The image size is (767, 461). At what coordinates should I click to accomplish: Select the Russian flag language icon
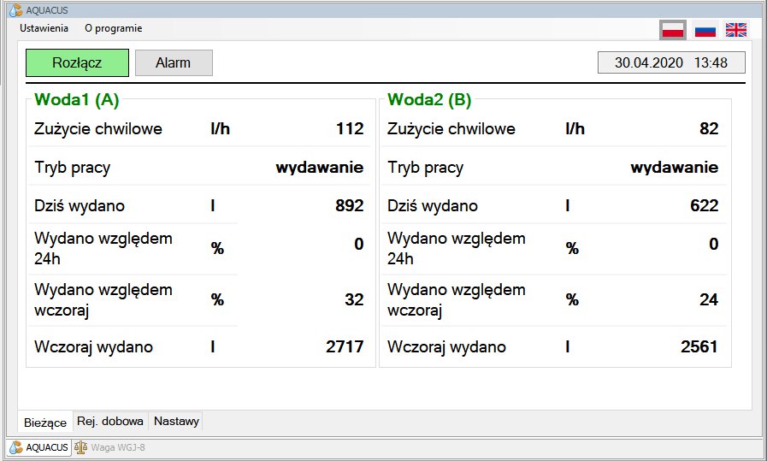pos(705,30)
